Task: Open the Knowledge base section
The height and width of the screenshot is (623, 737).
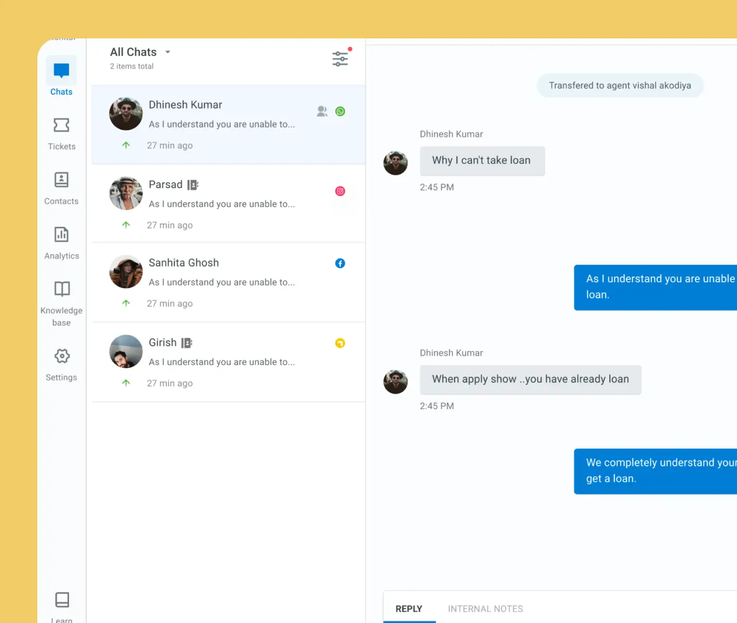Action: [x=61, y=302]
